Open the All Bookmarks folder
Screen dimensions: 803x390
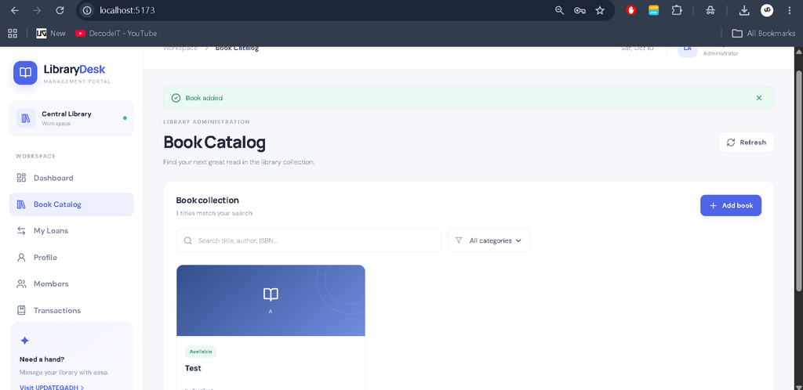point(764,33)
